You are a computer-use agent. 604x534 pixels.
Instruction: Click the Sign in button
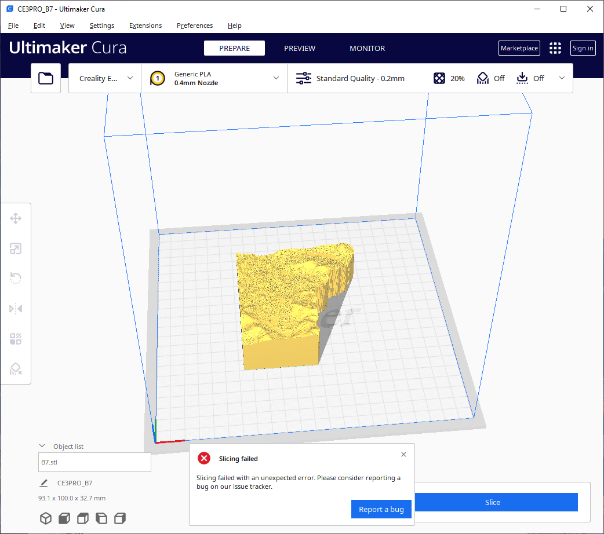click(x=583, y=48)
